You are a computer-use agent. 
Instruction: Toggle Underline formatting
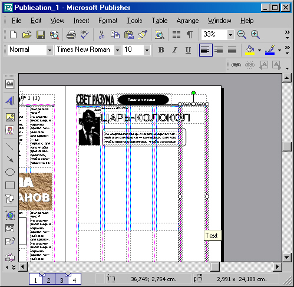pos(188,50)
